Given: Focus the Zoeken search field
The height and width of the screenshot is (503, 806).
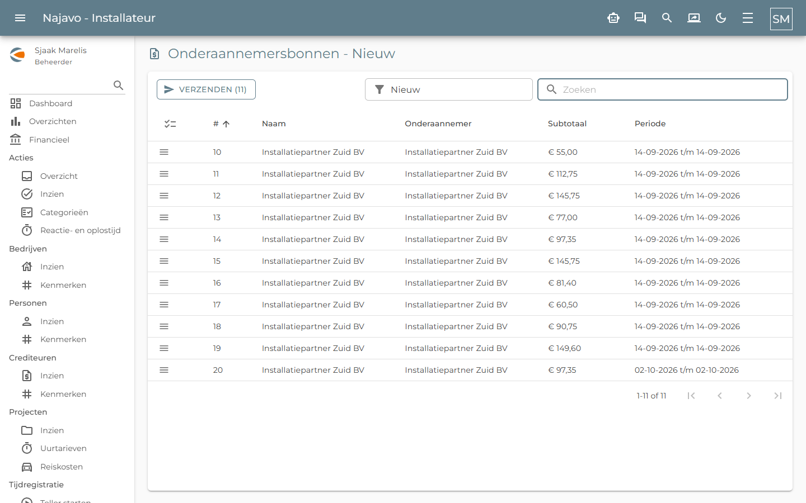Looking at the screenshot, I should pyautogui.click(x=663, y=89).
